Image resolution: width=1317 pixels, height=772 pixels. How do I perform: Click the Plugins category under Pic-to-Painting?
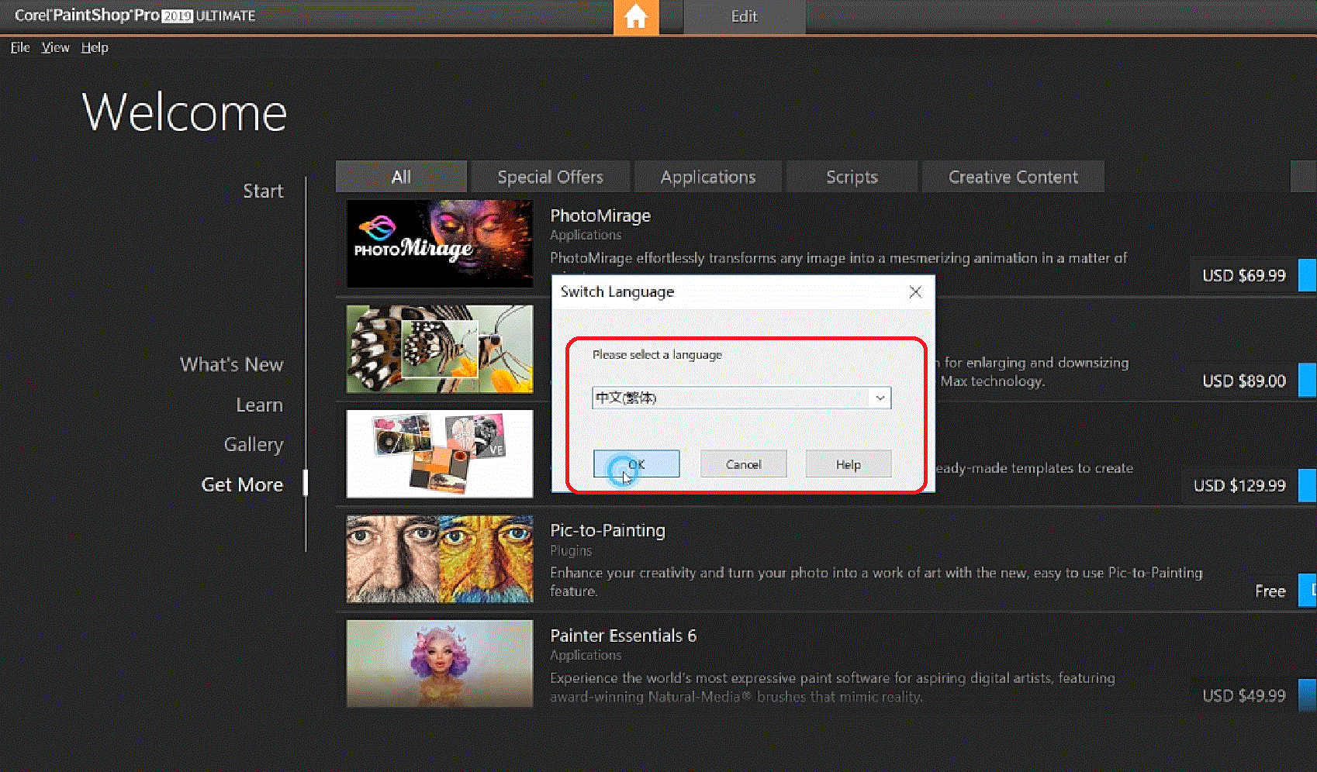point(571,550)
